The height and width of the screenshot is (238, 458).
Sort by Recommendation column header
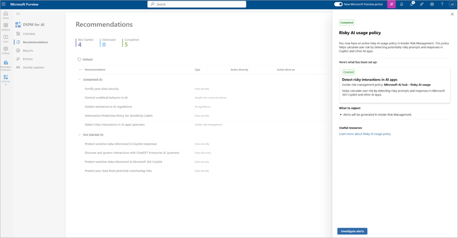[95, 69]
